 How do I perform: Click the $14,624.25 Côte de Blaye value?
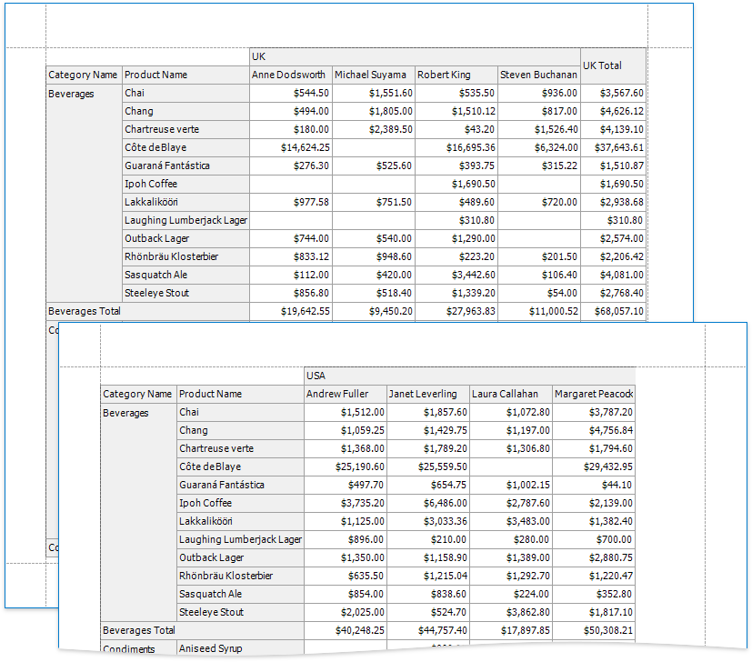tap(289, 147)
